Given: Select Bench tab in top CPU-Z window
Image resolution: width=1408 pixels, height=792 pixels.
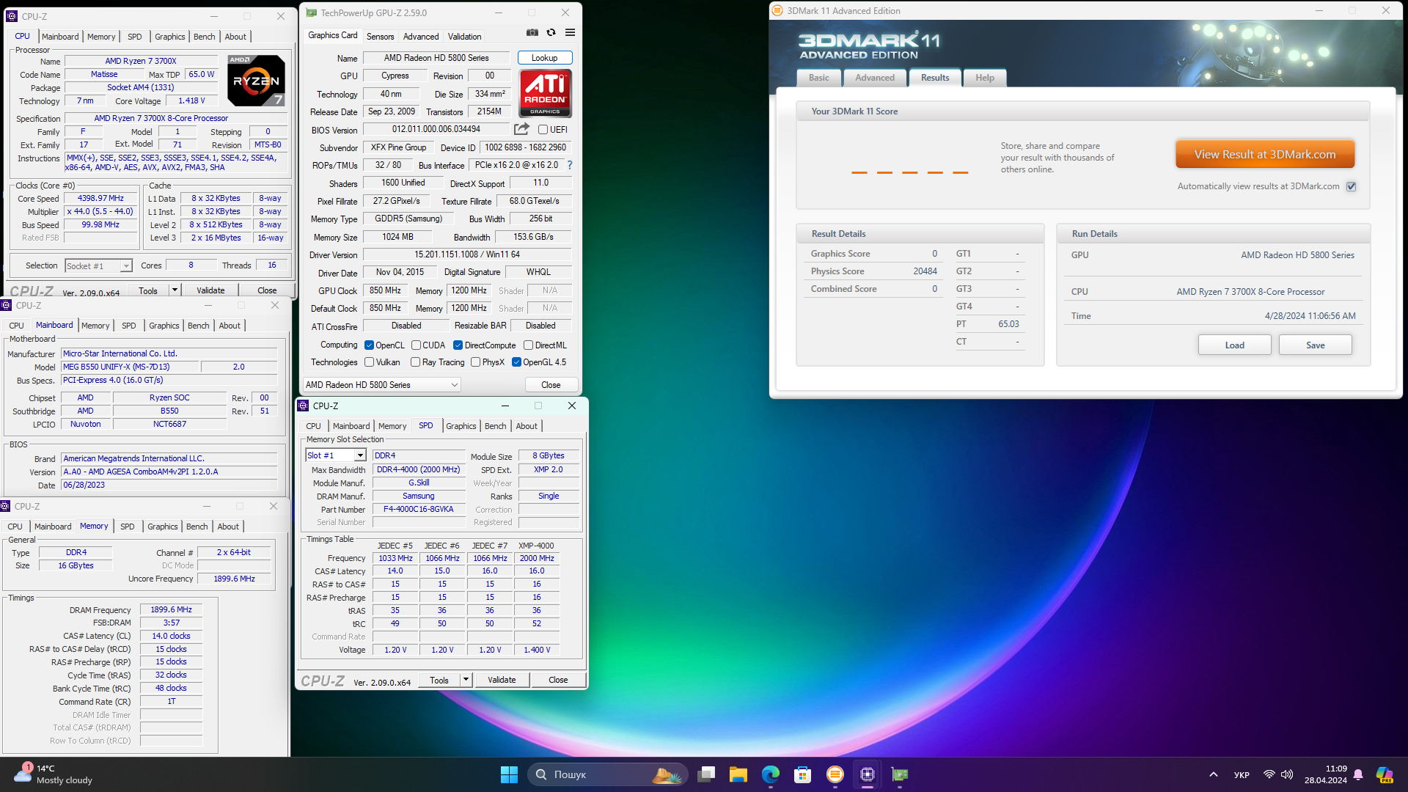Looking at the screenshot, I should (x=205, y=37).
